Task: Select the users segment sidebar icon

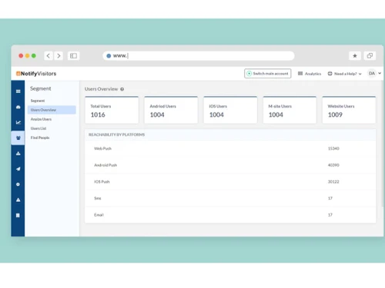Action: pos(18,137)
